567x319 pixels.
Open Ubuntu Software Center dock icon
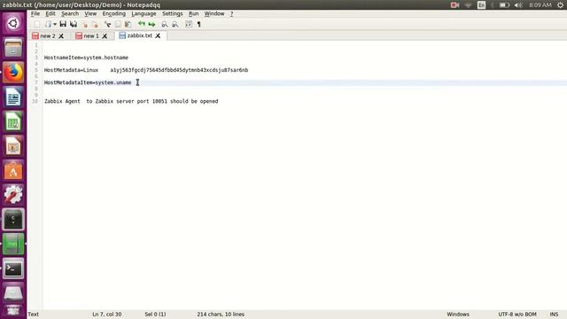click(13, 170)
